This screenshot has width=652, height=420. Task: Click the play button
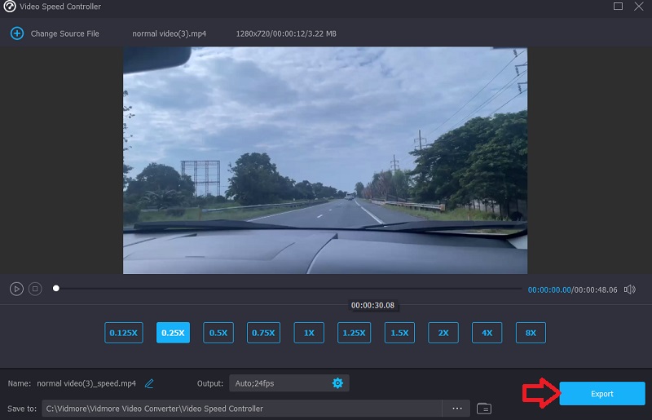pyautogui.click(x=16, y=289)
